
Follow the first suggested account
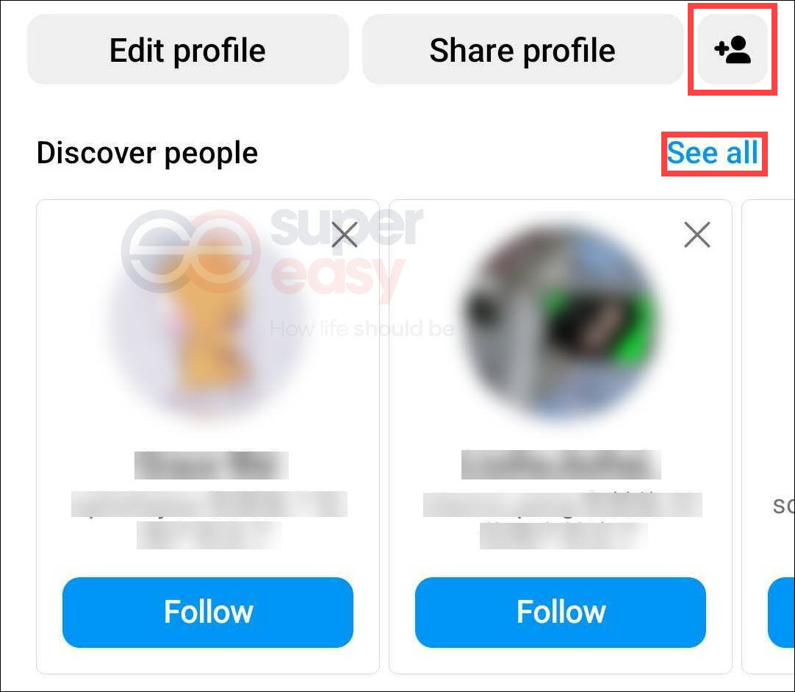[208, 612]
